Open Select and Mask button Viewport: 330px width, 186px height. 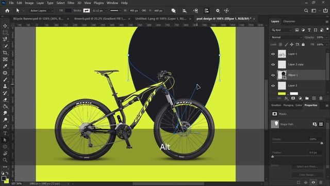tap(307, 166)
